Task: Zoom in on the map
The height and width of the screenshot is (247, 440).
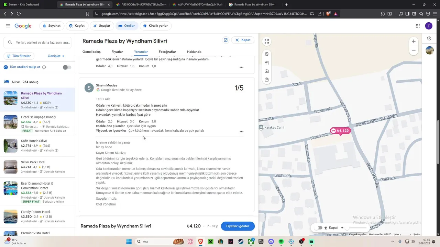Action: click(x=414, y=42)
